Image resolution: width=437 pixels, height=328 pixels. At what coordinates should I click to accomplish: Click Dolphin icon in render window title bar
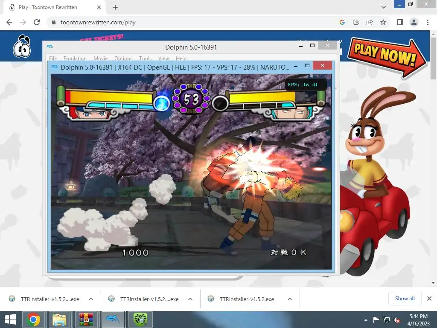[x=55, y=67]
